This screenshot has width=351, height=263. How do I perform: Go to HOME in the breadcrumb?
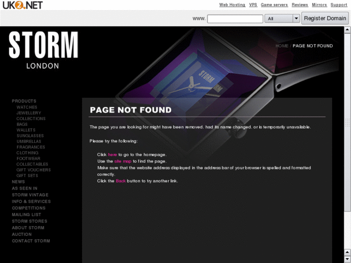(281, 46)
